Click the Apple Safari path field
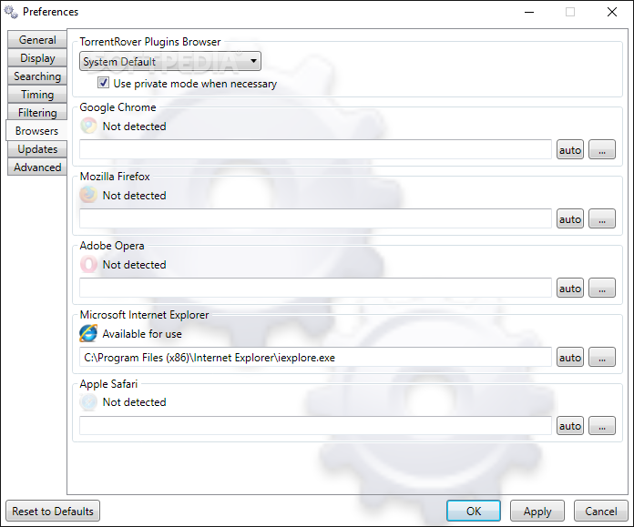The width and height of the screenshot is (634, 527). (315, 426)
